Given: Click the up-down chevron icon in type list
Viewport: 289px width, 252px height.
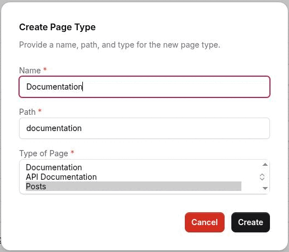Looking at the screenshot, I should pyautogui.click(x=262, y=177).
